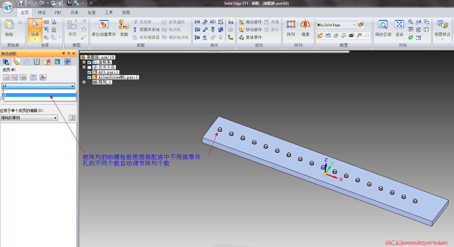Open the member dropdown showing 18
The image size is (454, 247).
[x=38, y=86]
